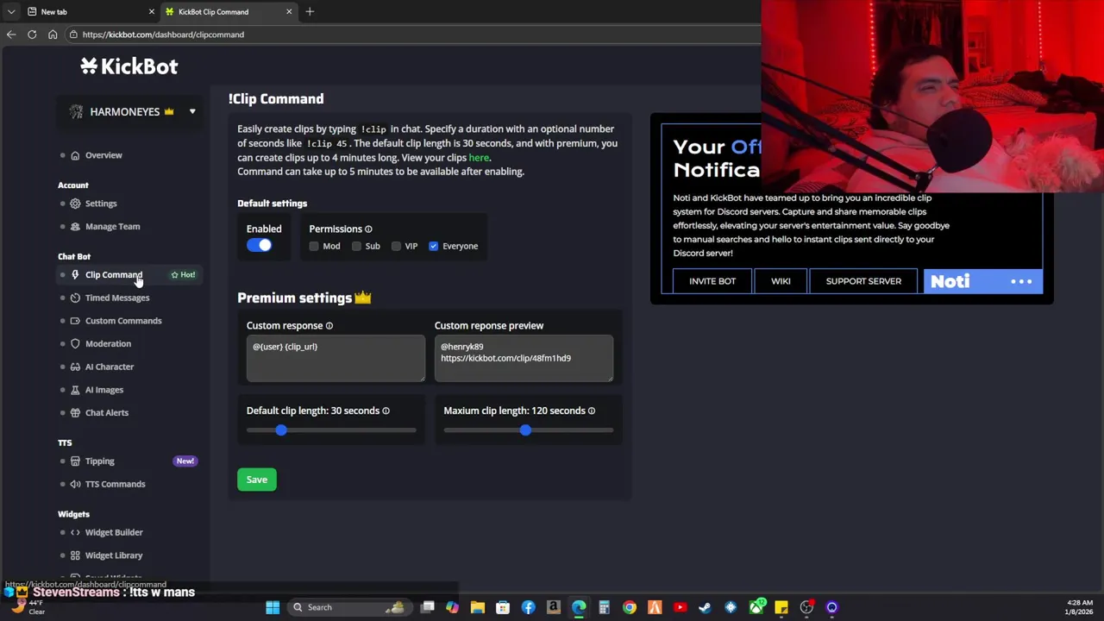The height and width of the screenshot is (621, 1104).
Task: Click the SUPPORT SERVER button
Action: [x=863, y=281]
